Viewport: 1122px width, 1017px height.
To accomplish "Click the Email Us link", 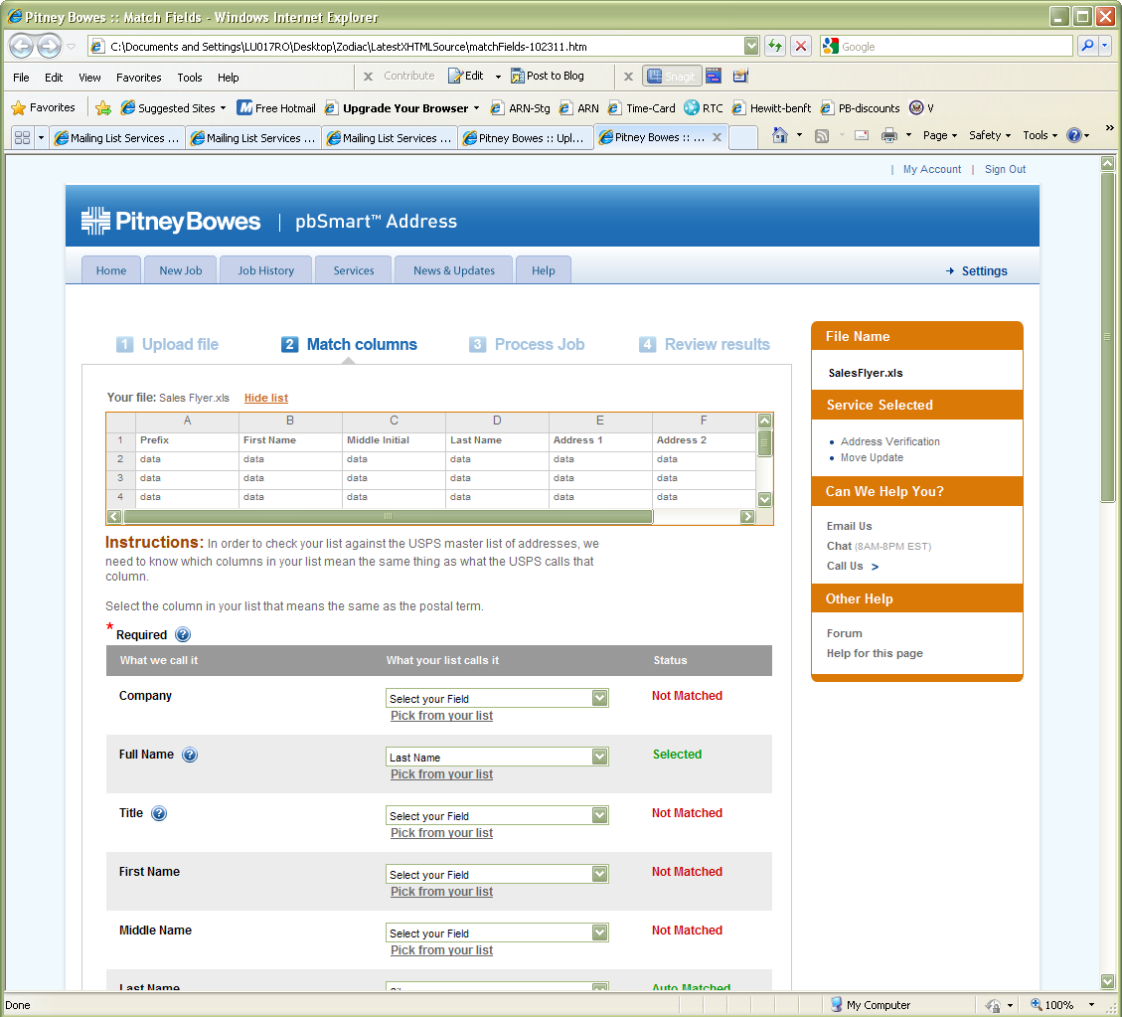I will click(x=850, y=526).
